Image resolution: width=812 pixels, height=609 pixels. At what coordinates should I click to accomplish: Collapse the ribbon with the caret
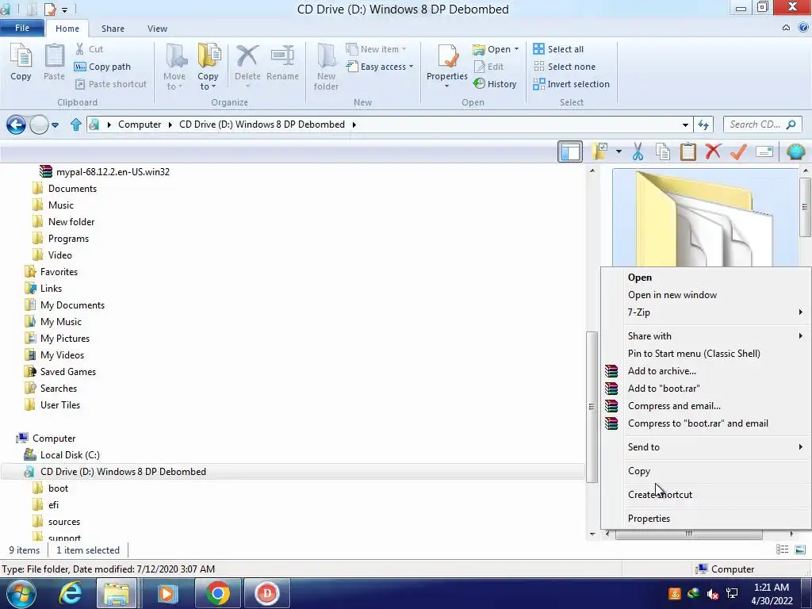click(x=786, y=28)
